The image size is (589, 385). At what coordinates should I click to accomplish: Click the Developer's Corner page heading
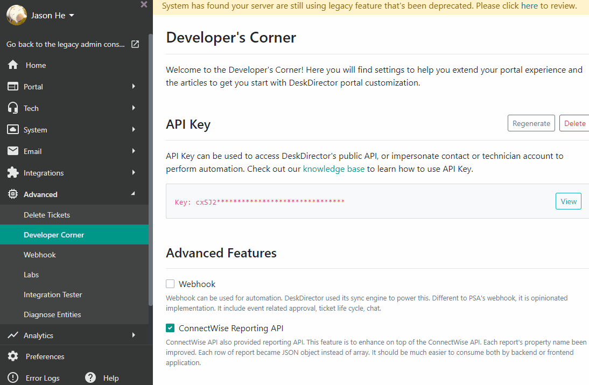[231, 38]
